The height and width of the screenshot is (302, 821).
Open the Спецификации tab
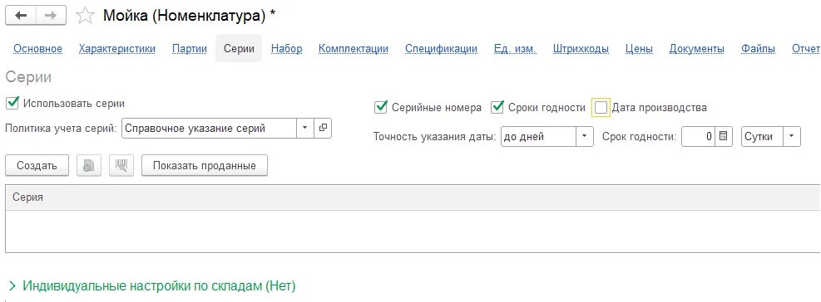[x=441, y=49]
